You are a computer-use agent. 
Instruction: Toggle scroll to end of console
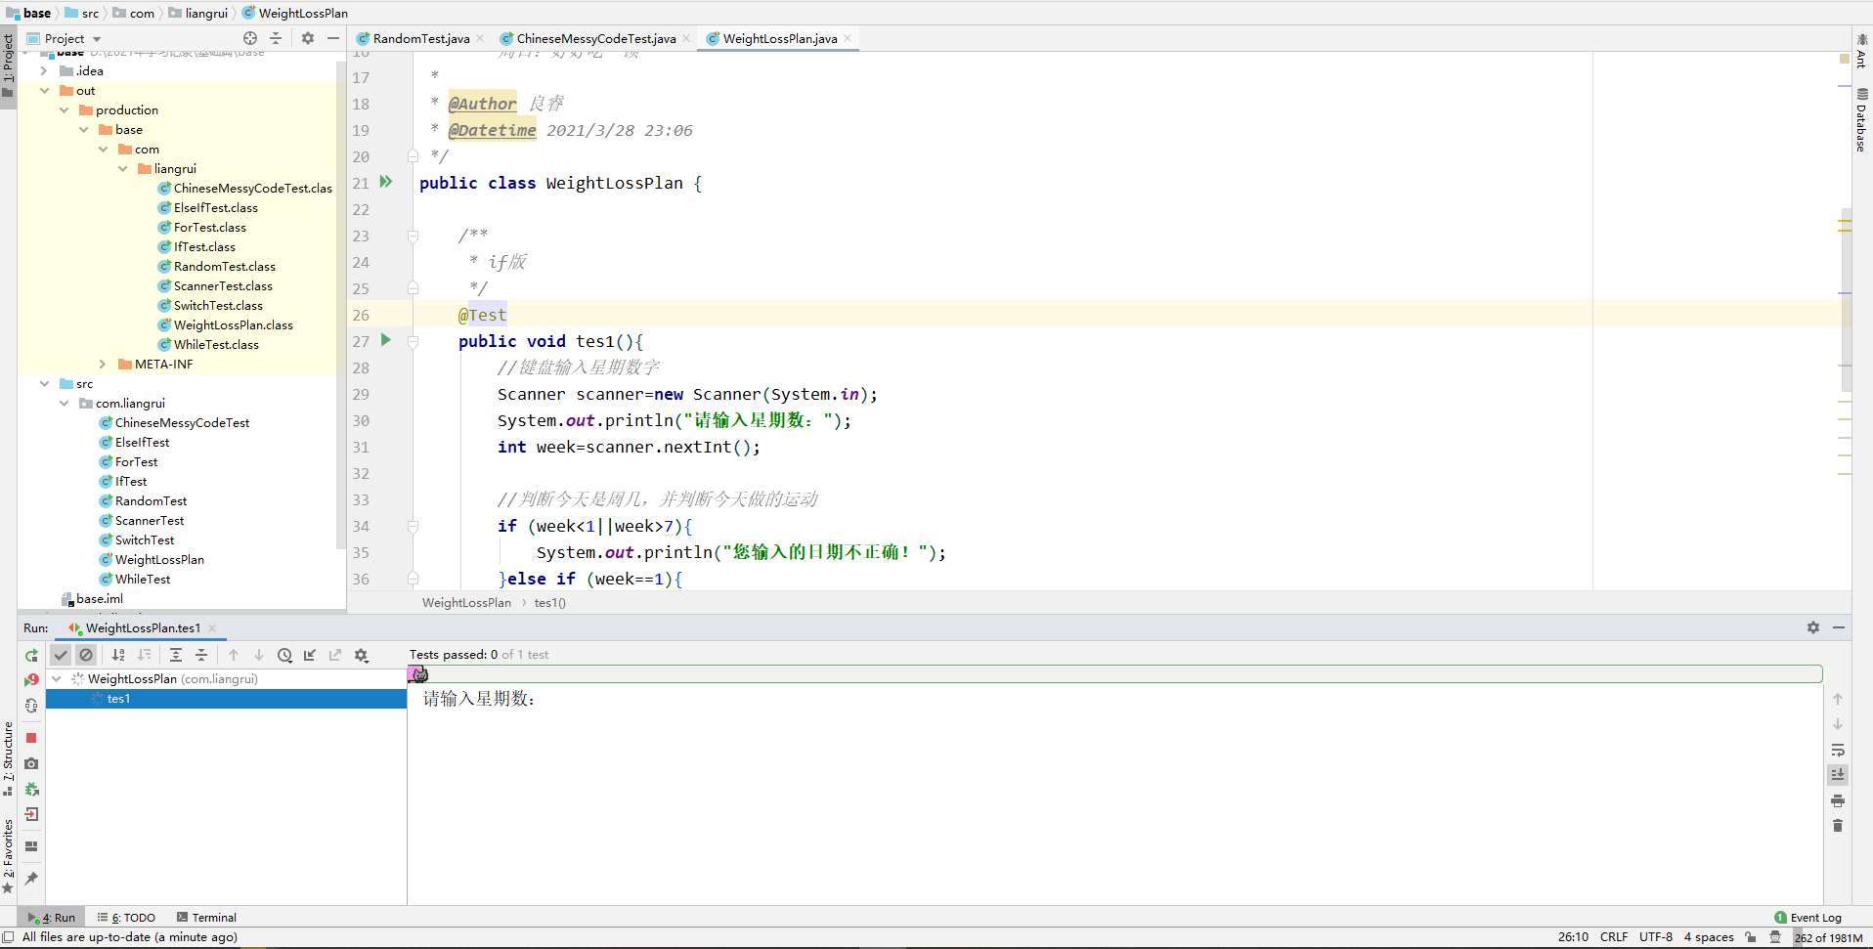click(x=1838, y=775)
